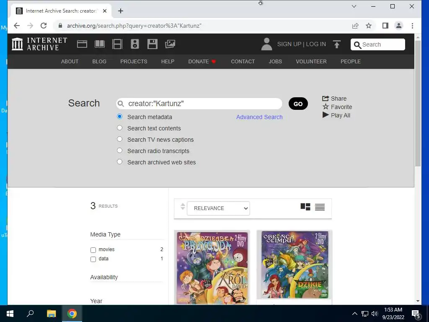Open the HELP menu item

click(168, 62)
